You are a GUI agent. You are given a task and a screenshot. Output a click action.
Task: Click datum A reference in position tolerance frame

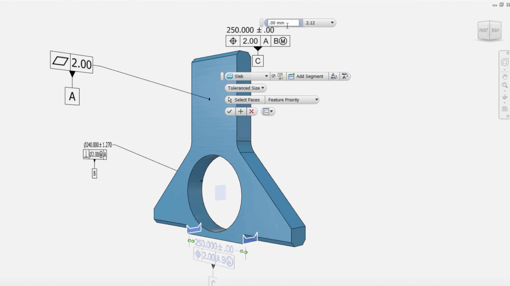tap(266, 41)
